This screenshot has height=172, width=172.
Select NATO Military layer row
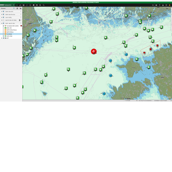pos(11,32)
